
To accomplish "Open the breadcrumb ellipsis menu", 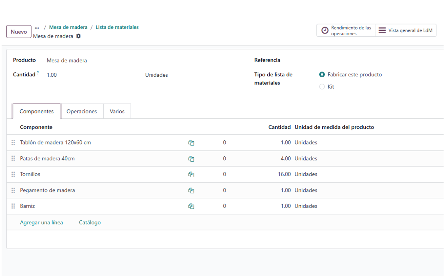I will (x=37, y=28).
